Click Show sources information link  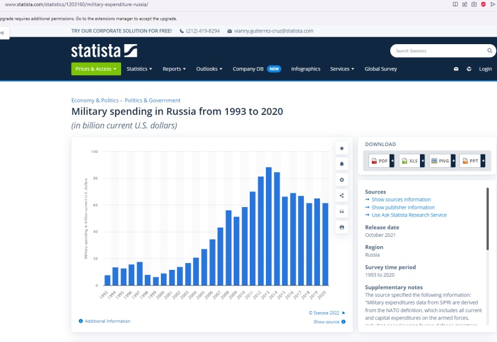(401, 200)
